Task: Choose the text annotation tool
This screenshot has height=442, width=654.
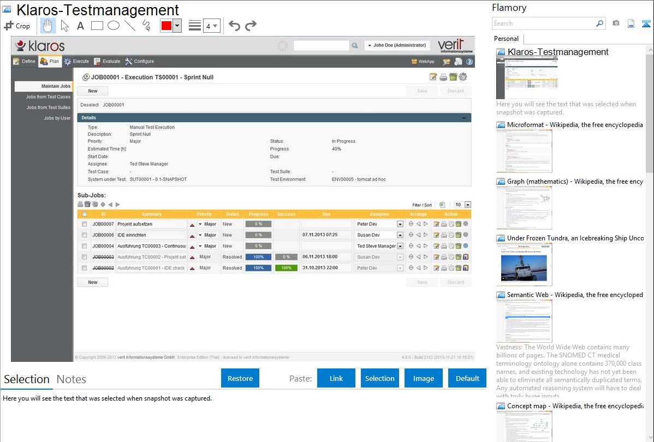Action: point(80,26)
